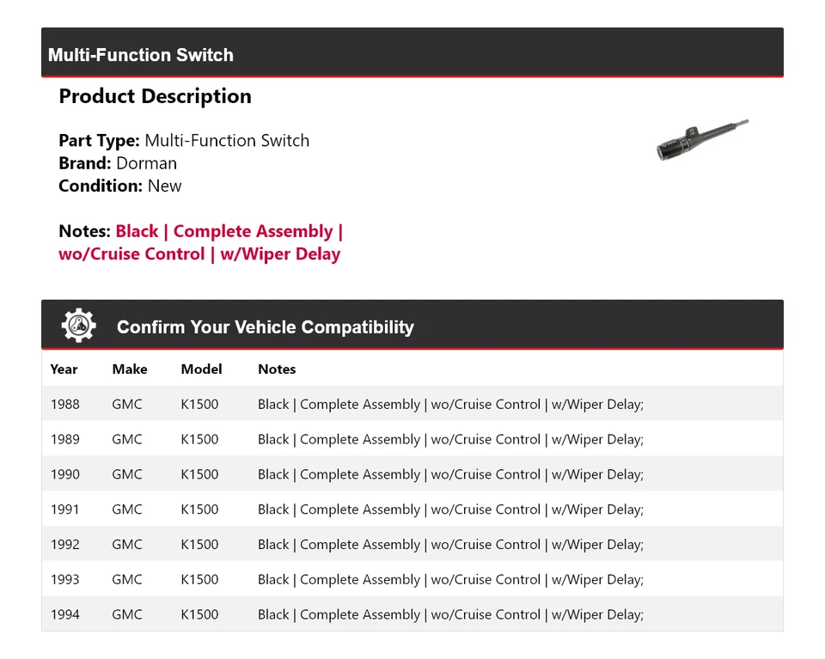Click the notes text in the 1992 row

point(450,545)
